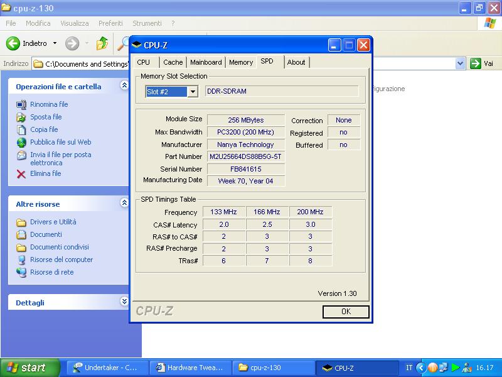Switch to the CPU tab
The height and width of the screenshot is (377, 502).
tap(144, 62)
